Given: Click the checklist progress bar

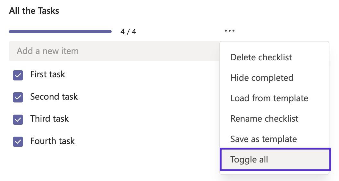Looking at the screenshot, I should pos(60,32).
